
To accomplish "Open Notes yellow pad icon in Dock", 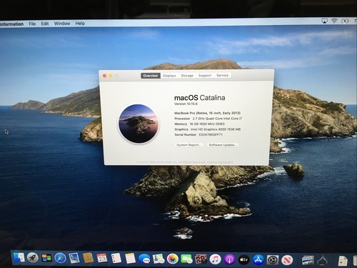I will [x=130, y=259].
